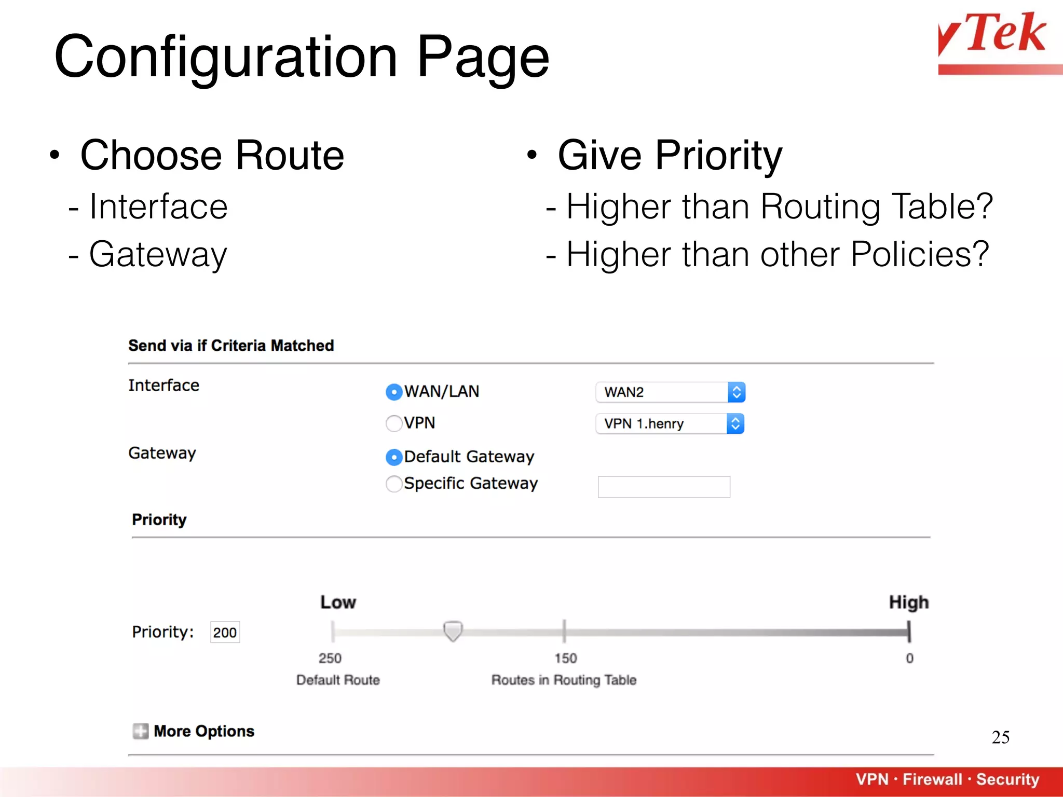Screen dimensions: 1063x797
Task: Click the 'Choose Route' bullet text
Action: (x=212, y=155)
